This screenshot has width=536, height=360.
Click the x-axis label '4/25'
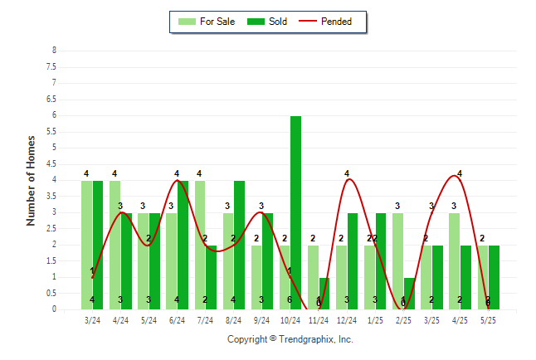(x=460, y=320)
